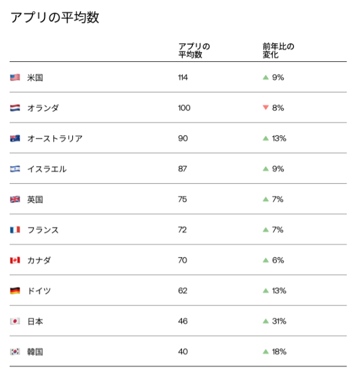Click the Israel flag icon

15,169
